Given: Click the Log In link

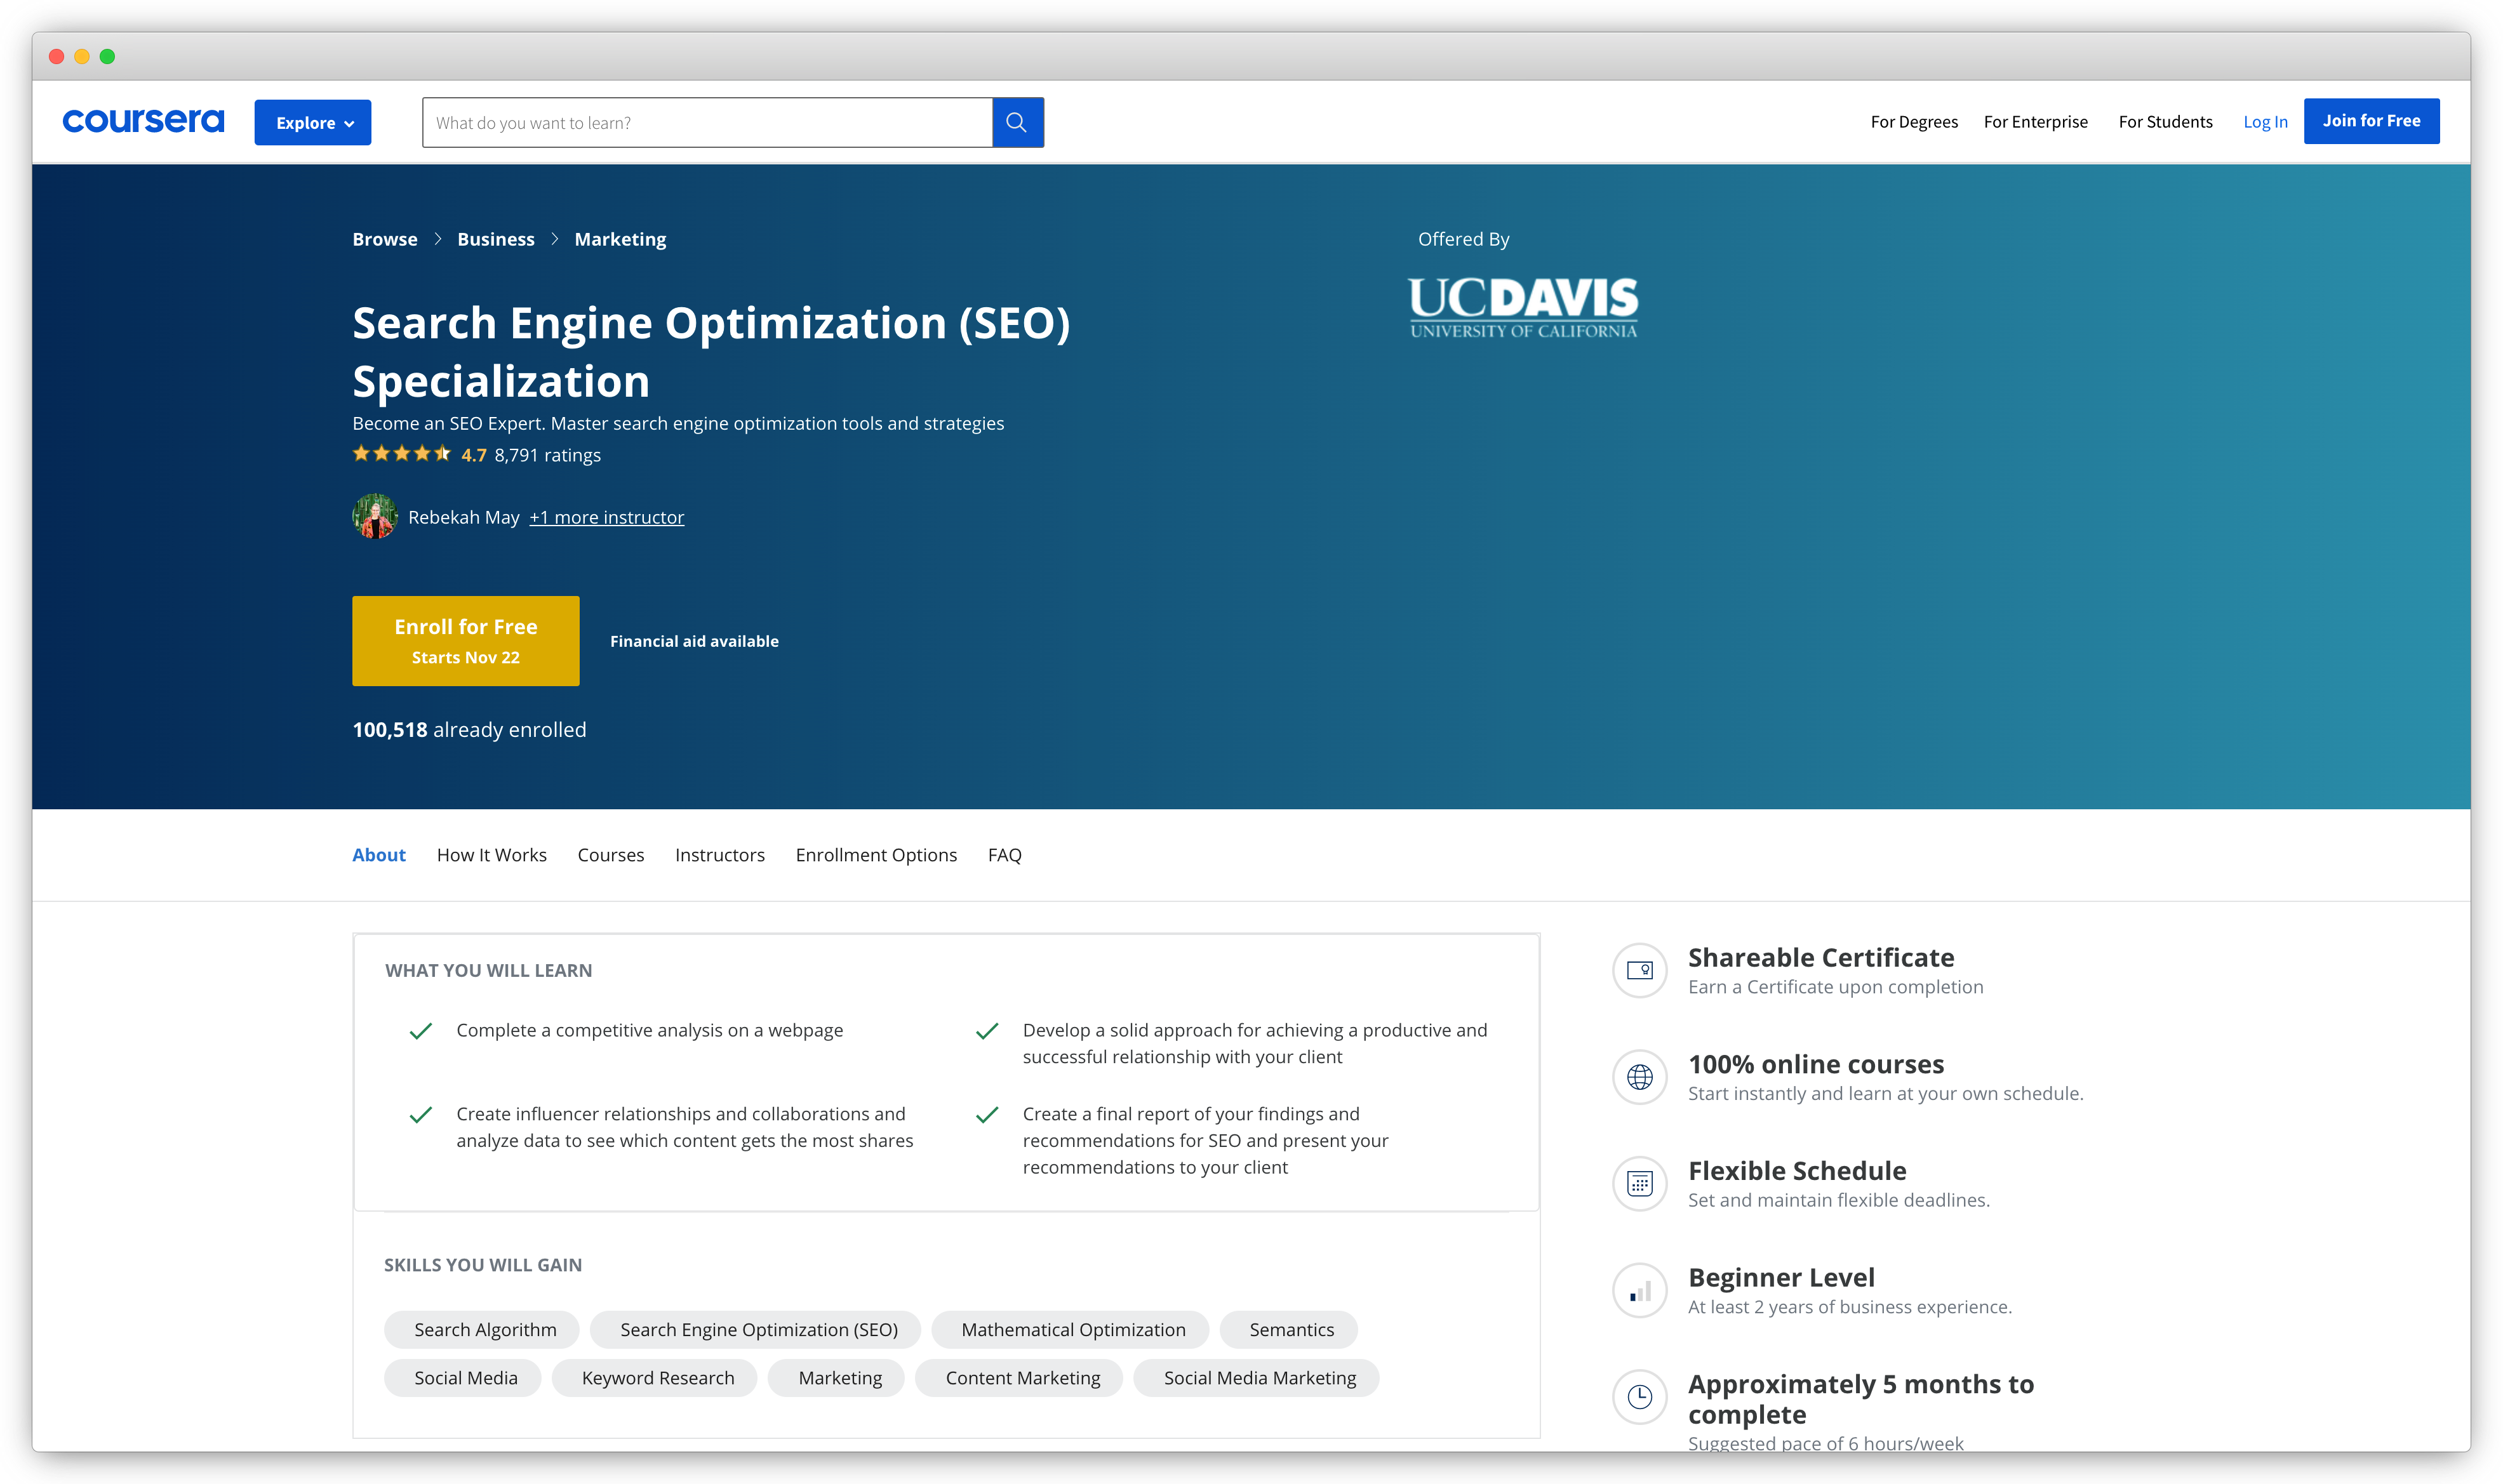Looking at the screenshot, I should tap(2265, 121).
